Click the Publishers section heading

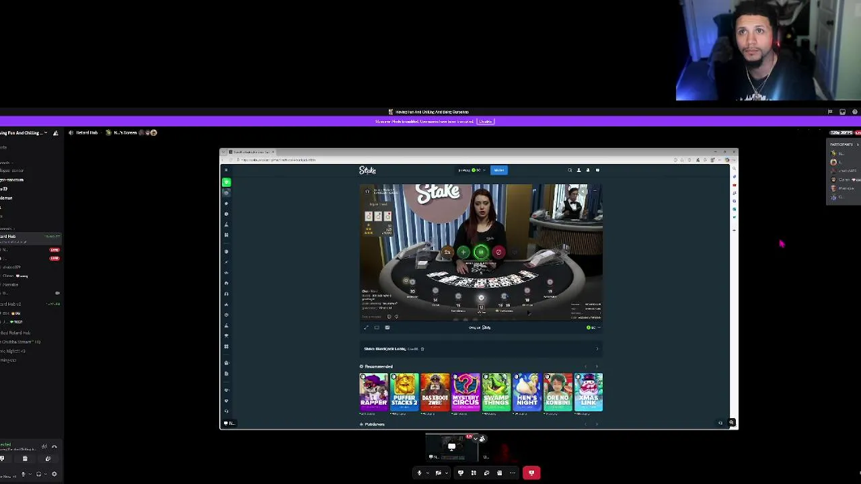pyautogui.click(x=375, y=424)
